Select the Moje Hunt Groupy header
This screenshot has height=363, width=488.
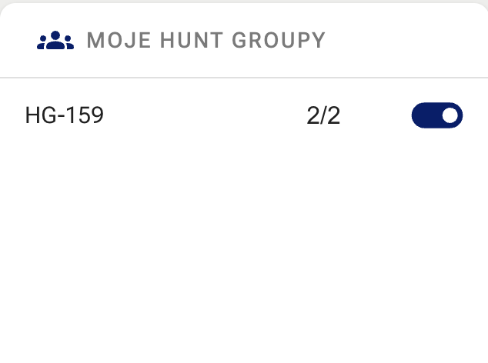(x=206, y=41)
